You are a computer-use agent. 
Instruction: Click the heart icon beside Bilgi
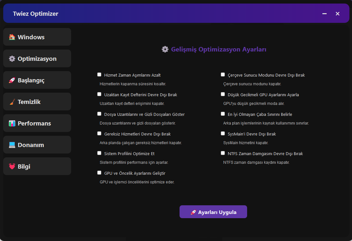coord(12,166)
